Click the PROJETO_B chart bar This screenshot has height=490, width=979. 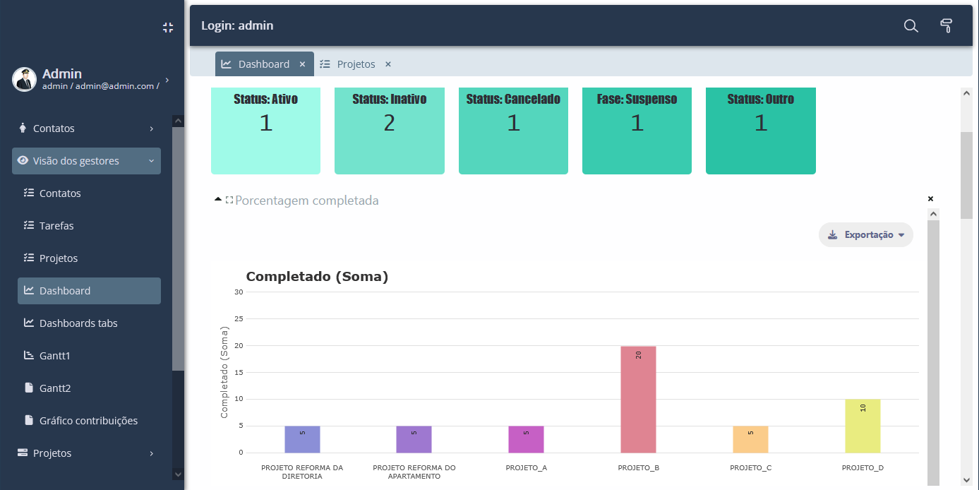click(x=638, y=399)
